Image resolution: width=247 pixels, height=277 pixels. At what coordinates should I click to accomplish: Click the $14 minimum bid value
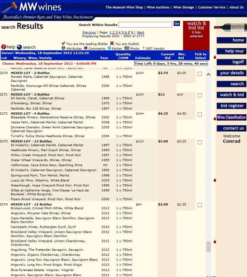[x=180, y=95]
